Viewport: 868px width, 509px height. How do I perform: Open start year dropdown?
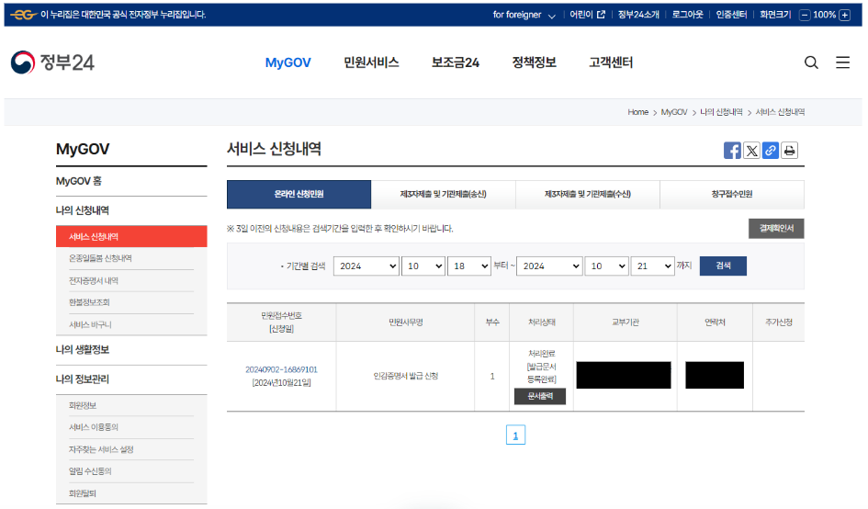pyautogui.click(x=366, y=266)
